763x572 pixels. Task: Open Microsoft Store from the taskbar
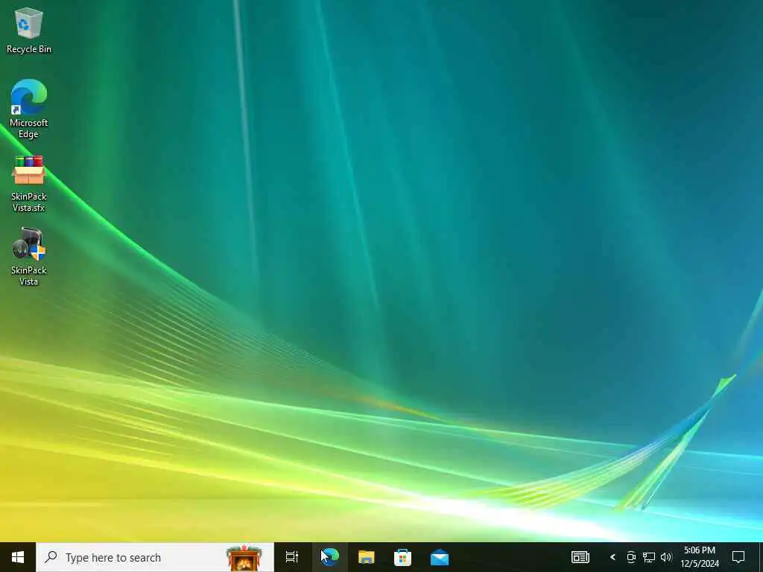pos(402,557)
